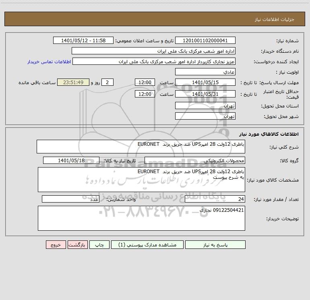Screen dimensions: 310x300
Task: Click the buyer notes box with 09122504421
Action: pyautogui.click(x=141, y=218)
